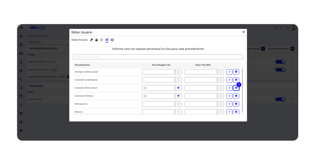Switch to Dados Pessoais tab
Image resolution: width=315 pixels, height=165 pixels.
pyautogui.click(x=79, y=40)
